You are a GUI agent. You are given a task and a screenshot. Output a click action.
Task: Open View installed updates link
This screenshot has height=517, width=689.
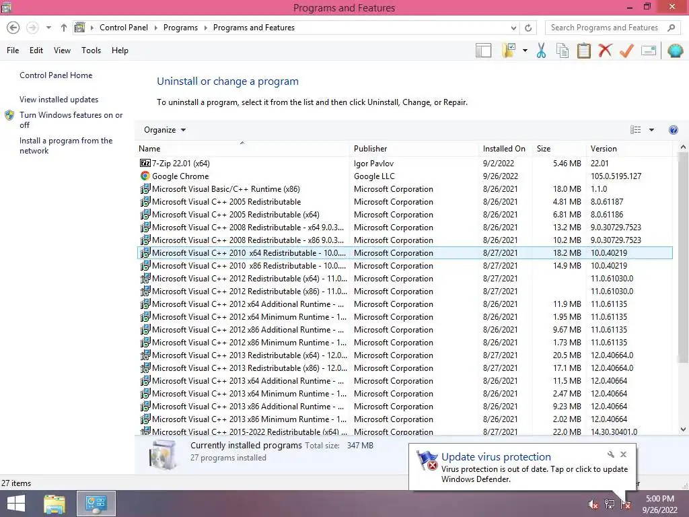click(x=59, y=100)
